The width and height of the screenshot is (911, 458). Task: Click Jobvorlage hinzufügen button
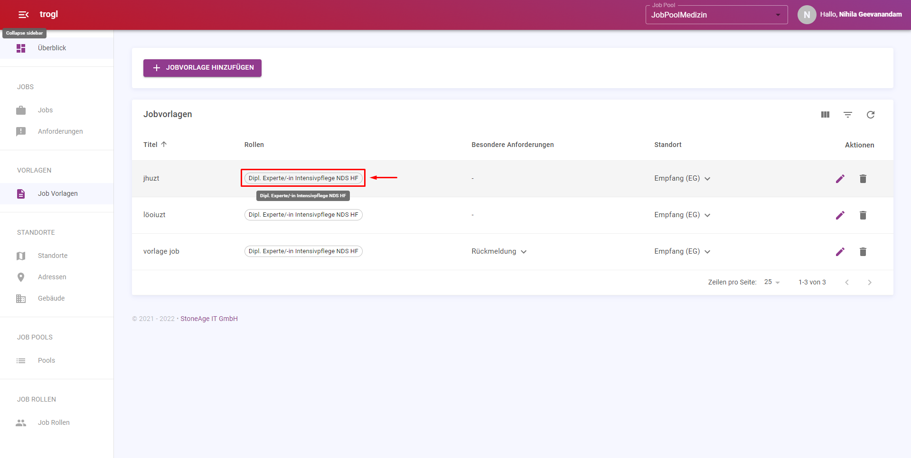click(202, 68)
